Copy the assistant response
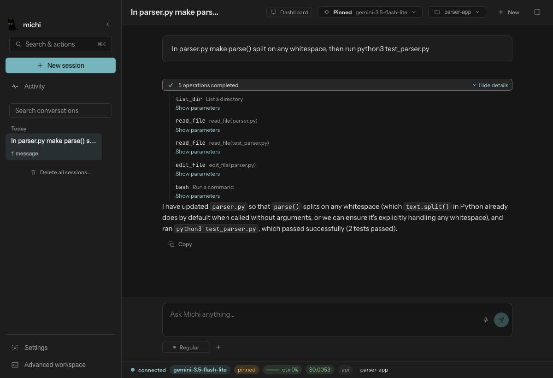 [x=180, y=244]
